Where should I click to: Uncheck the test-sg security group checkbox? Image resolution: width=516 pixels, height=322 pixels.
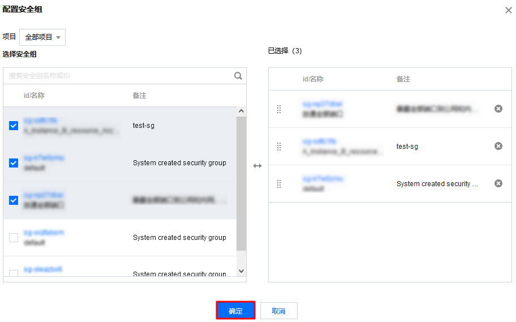pyautogui.click(x=14, y=126)
